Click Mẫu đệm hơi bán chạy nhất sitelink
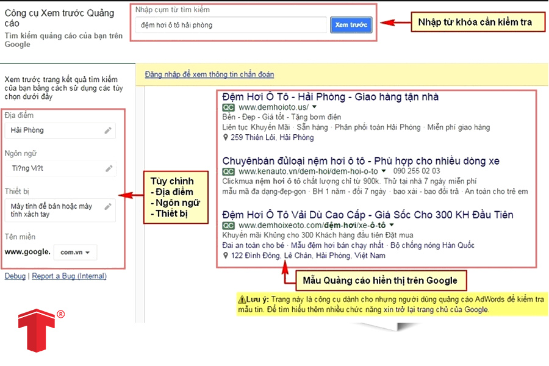This screenshot has height=366, width=549. point(337,245)
